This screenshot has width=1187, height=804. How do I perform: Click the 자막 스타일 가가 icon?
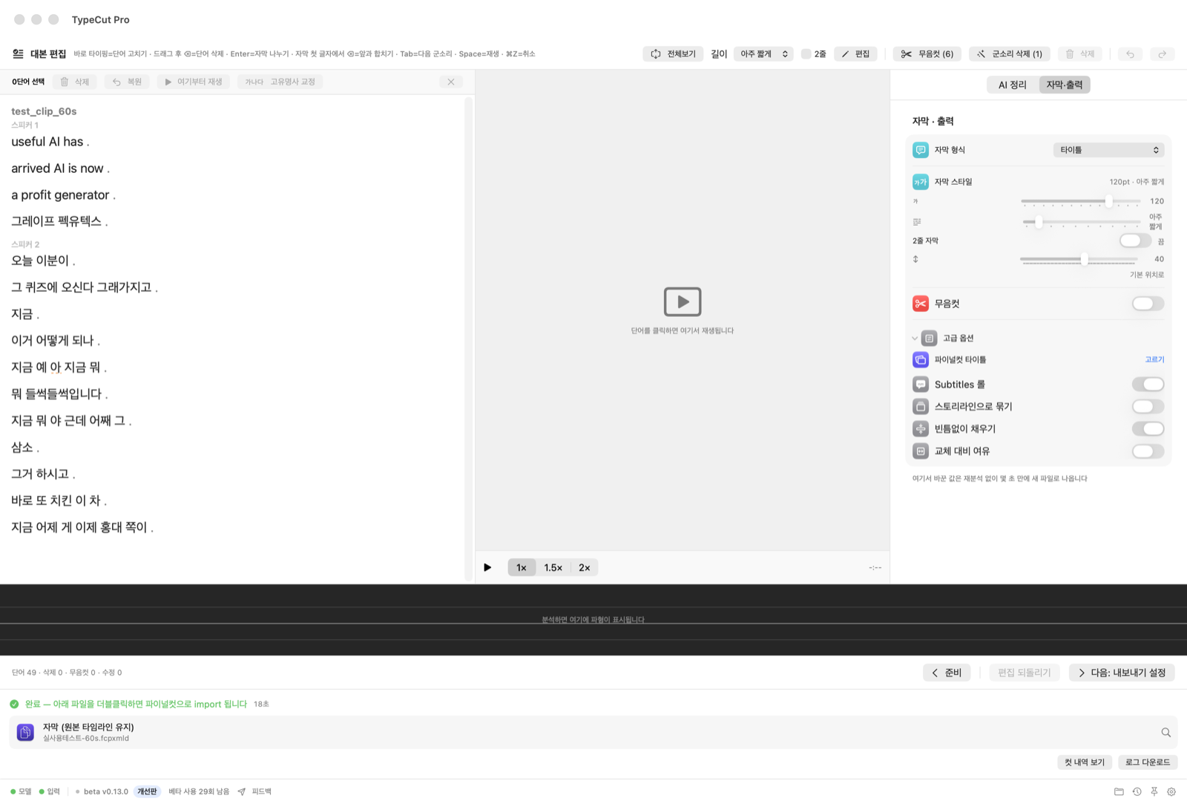[x=921, y=182]
